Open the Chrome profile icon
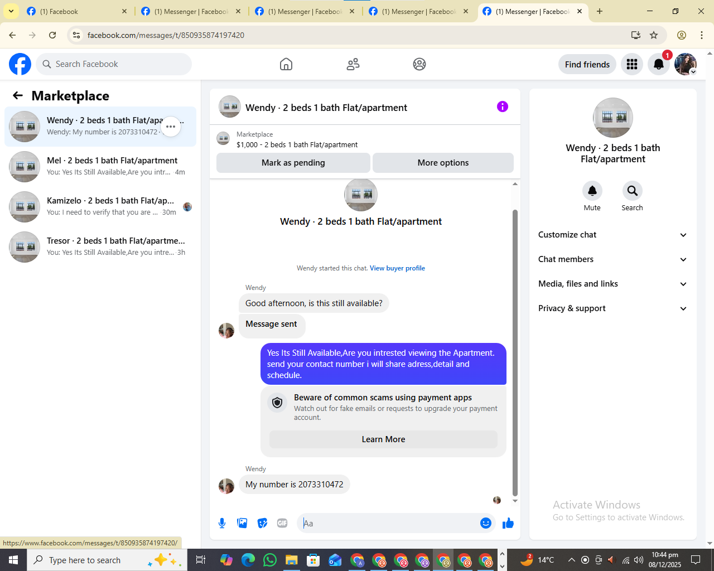This screenshot has height=571, width=714. click(682, 35)
